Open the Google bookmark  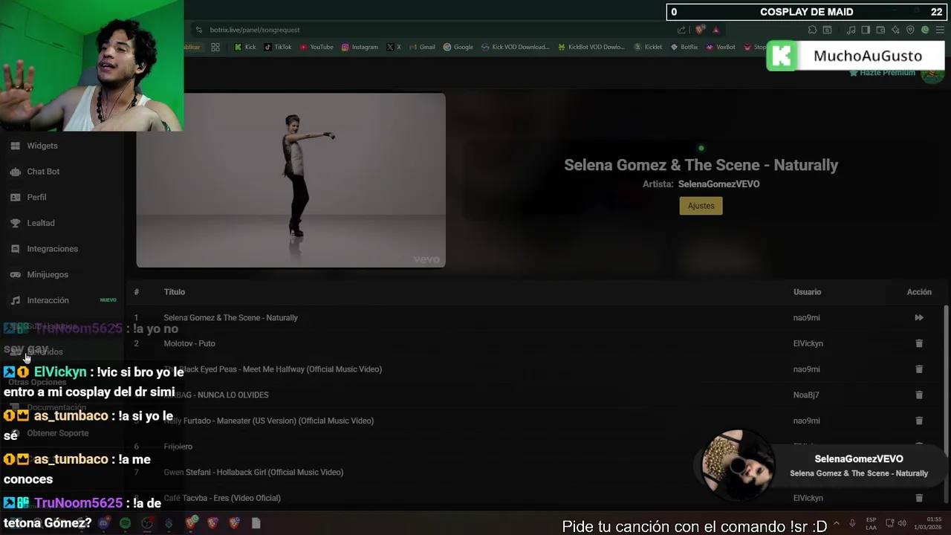coord(458,47)
